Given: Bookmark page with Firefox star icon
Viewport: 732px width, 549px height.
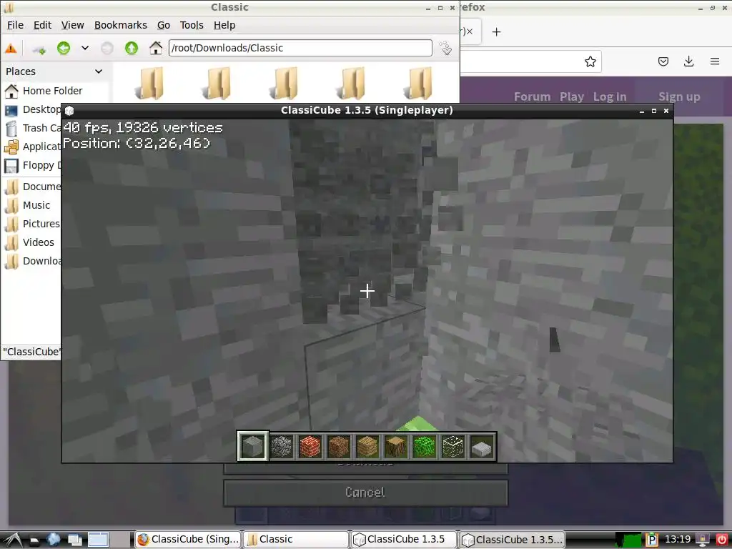Looking at the screenshot, I should click(x=590, y=61).
